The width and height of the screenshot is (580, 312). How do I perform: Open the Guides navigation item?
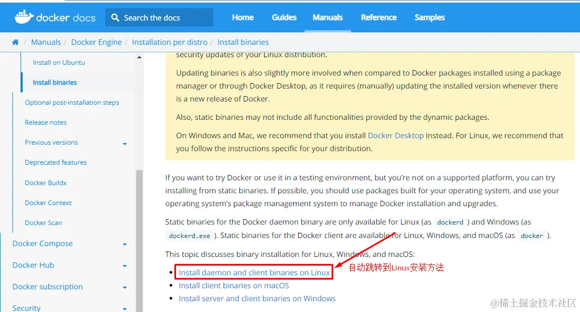(x=284, y=17)
